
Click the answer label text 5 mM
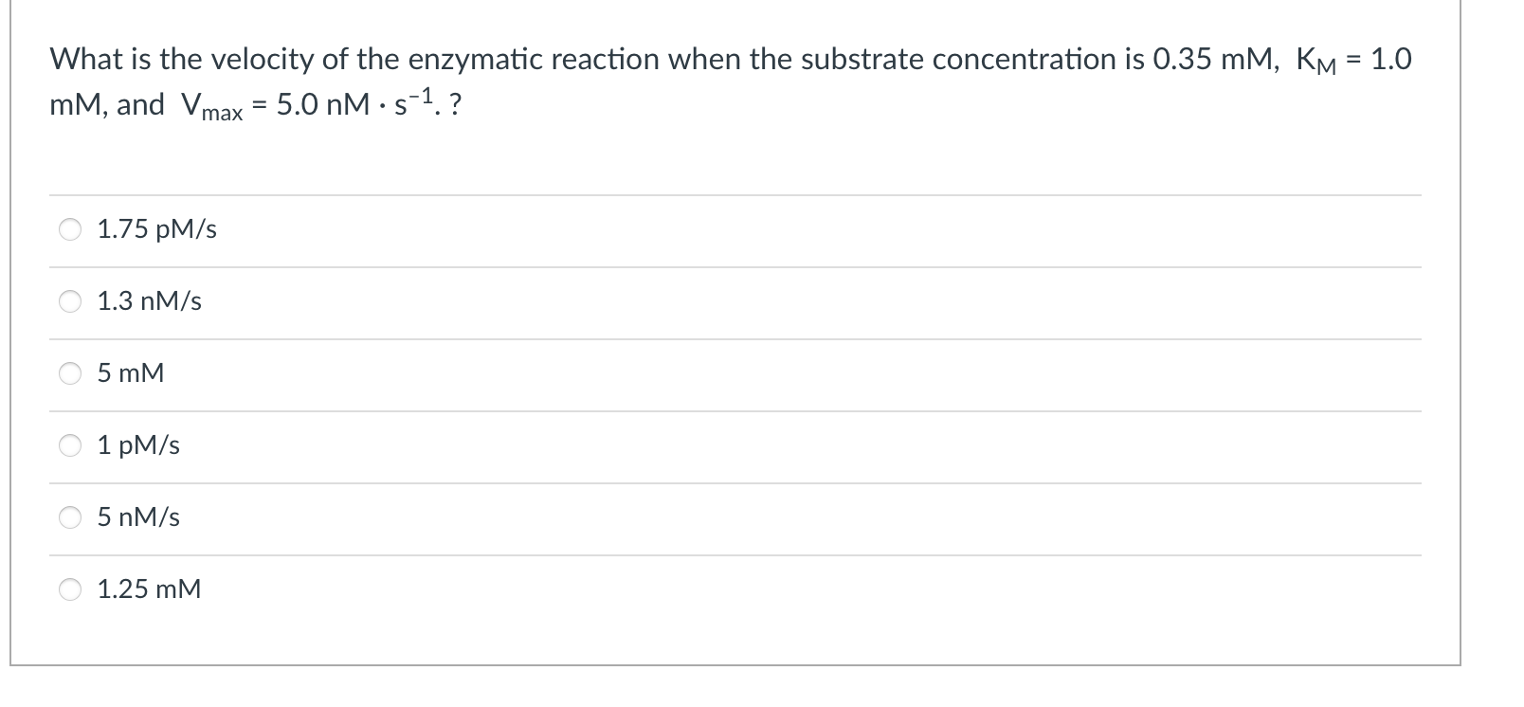[129, 373]
